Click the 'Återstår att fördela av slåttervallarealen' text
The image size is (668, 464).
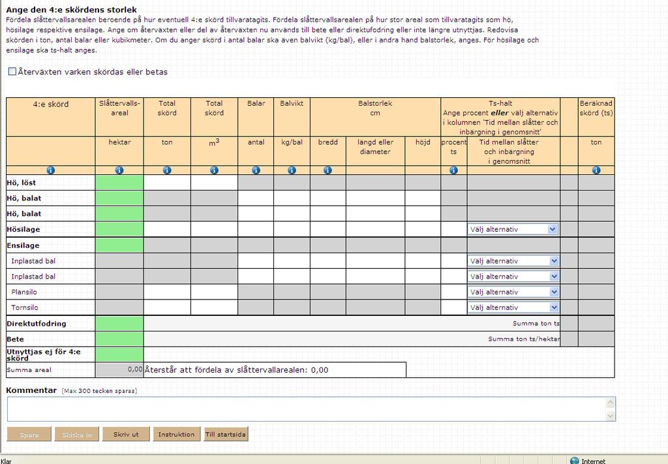tap(236, 370)
